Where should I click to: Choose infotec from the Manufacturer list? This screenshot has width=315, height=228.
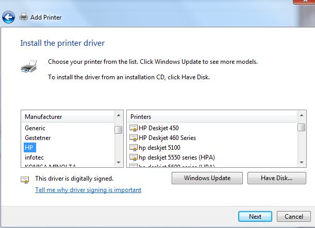click(35, 157)
